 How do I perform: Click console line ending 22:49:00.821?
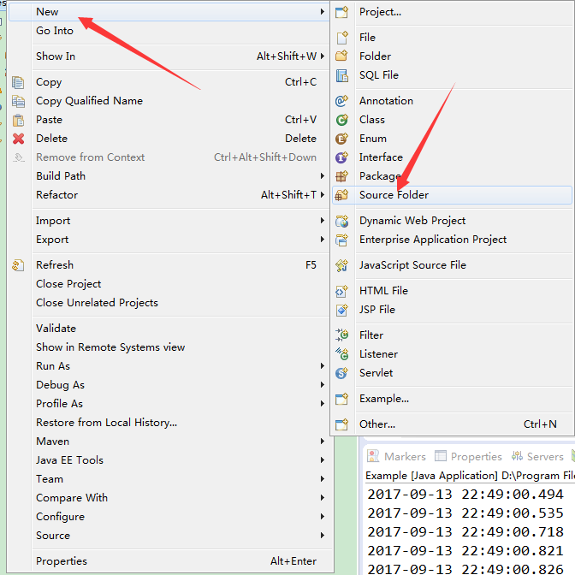(x=465, y=551)
